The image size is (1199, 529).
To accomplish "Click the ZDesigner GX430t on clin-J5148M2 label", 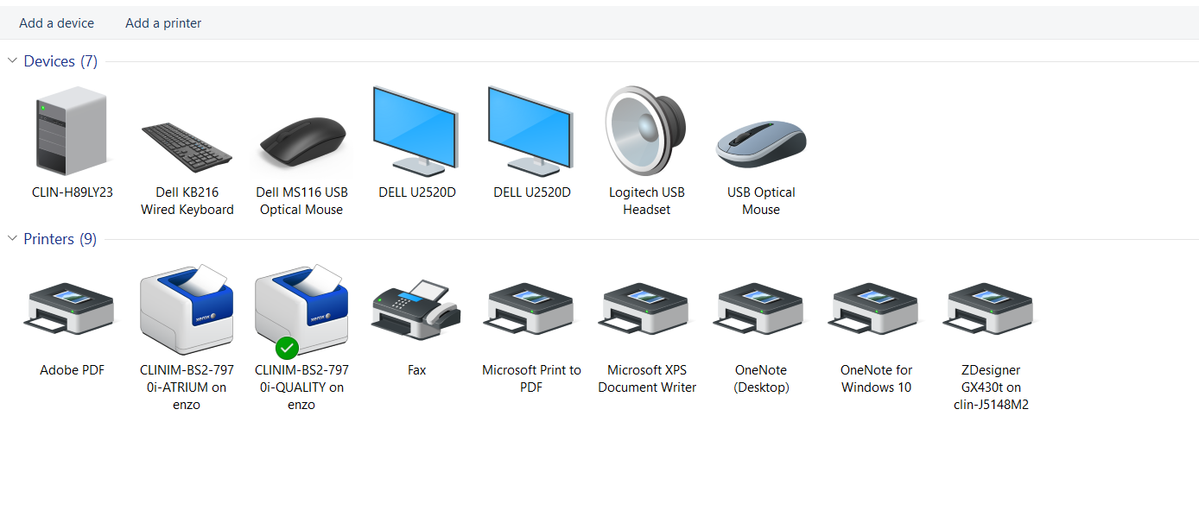I will [991, 387].
